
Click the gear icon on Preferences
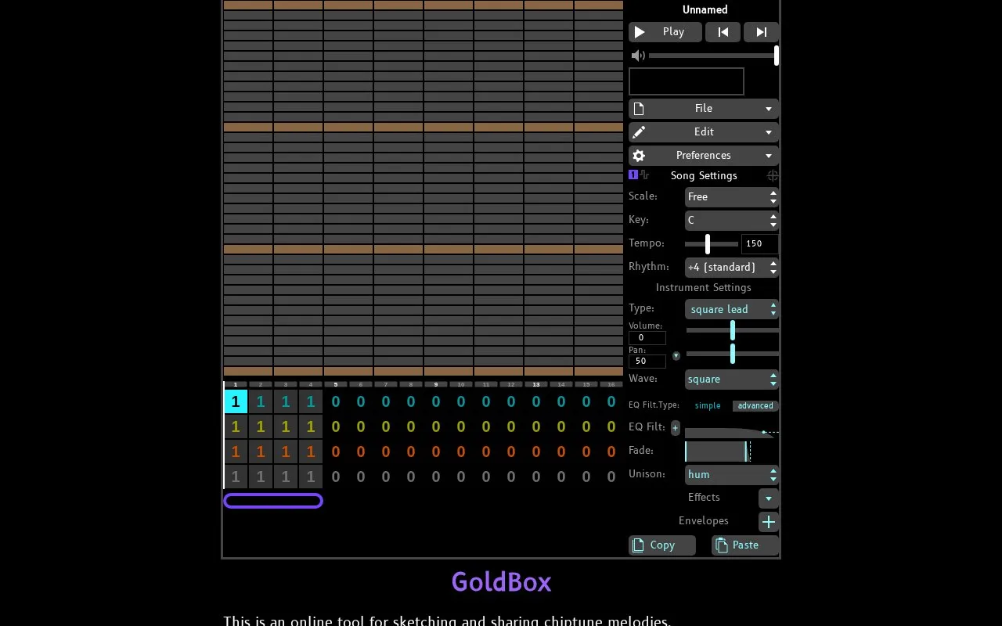point(639,156)
